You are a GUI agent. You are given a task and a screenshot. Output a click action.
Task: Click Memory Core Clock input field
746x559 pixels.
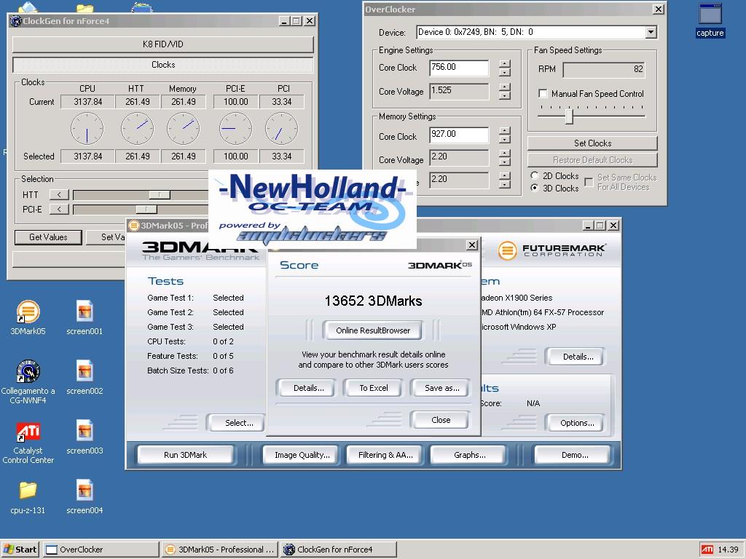tap(459, 135)
